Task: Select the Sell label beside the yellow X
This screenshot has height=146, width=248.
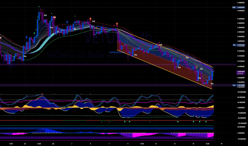Action: tap(201, 69)
